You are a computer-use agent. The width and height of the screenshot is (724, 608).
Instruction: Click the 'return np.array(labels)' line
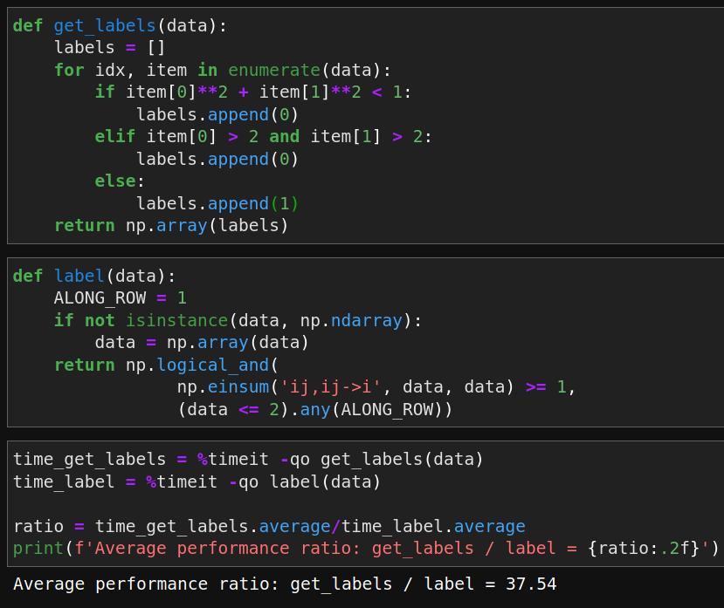171,226
